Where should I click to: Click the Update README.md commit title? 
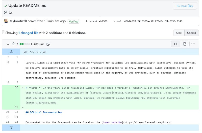tap(27, 6)
